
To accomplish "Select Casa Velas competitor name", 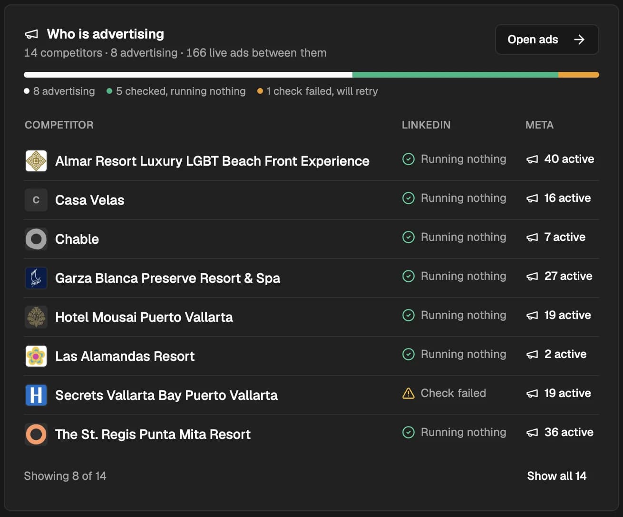I will (x=90, y=200).
